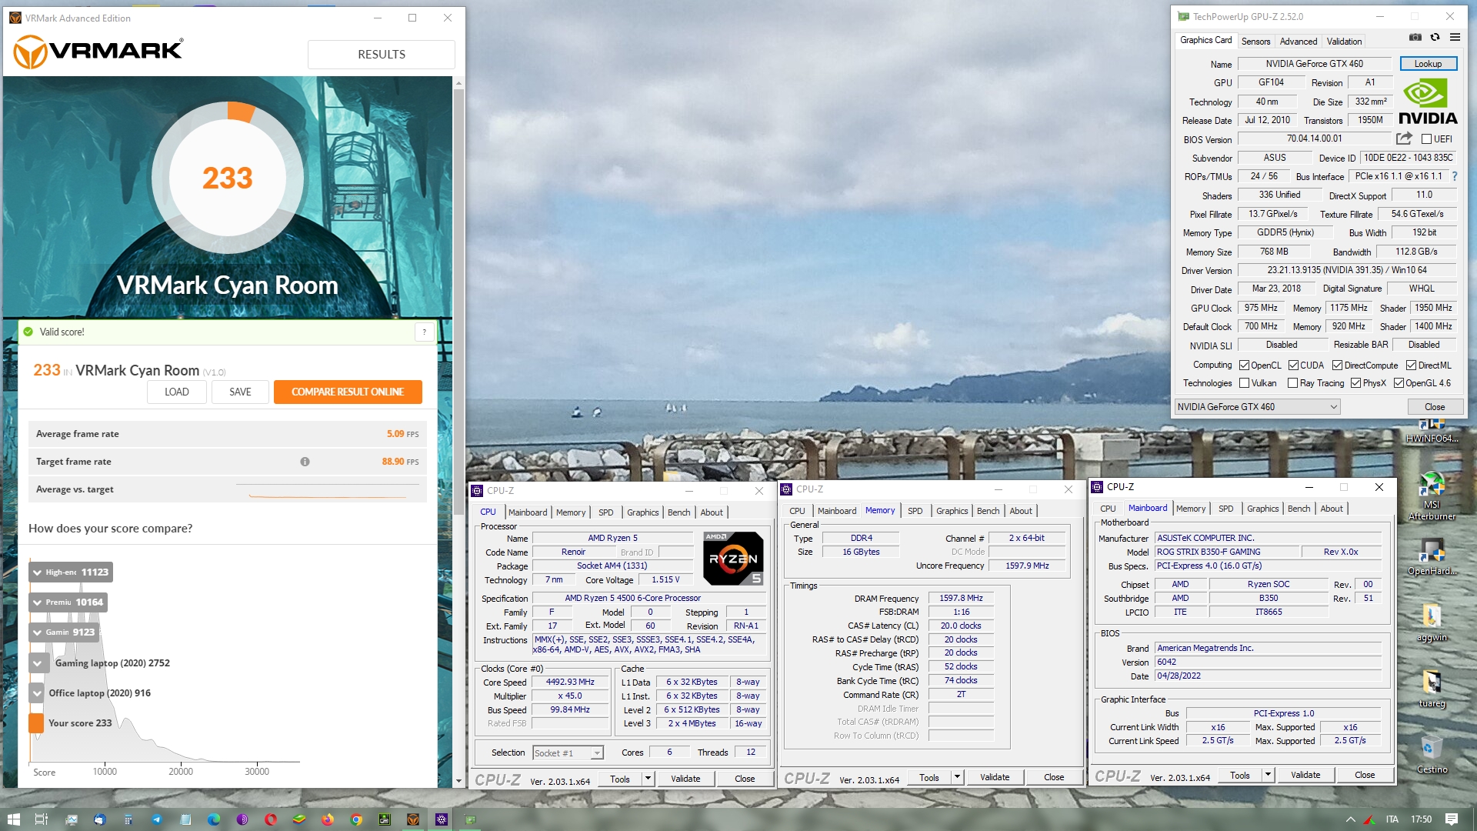Open Cestino recycle bin icon

pyautogui.click(x=1432, y=754)
